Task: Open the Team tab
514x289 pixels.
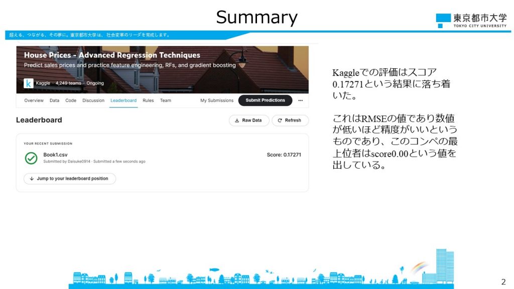Action: coord(166,100)
